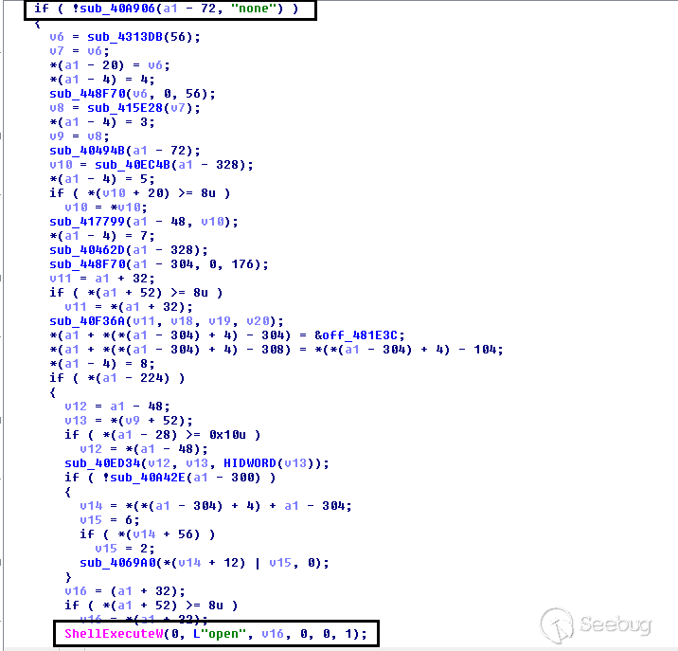The height and width of the screenshot is (651, 678).
Task: Click the '*(a1 - 4) = 5;' line
Action: pyautogui.click(x=102, y=179)
